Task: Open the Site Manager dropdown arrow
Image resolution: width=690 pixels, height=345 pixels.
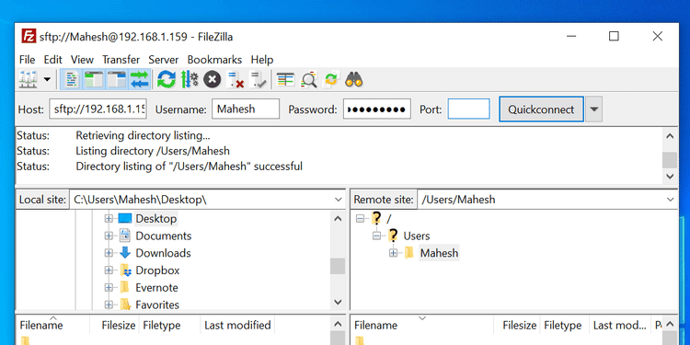Action: click(x=47, y=80)
